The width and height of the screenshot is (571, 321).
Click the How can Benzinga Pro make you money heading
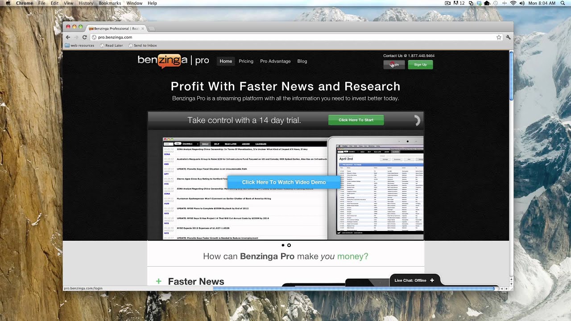[285, 256]
